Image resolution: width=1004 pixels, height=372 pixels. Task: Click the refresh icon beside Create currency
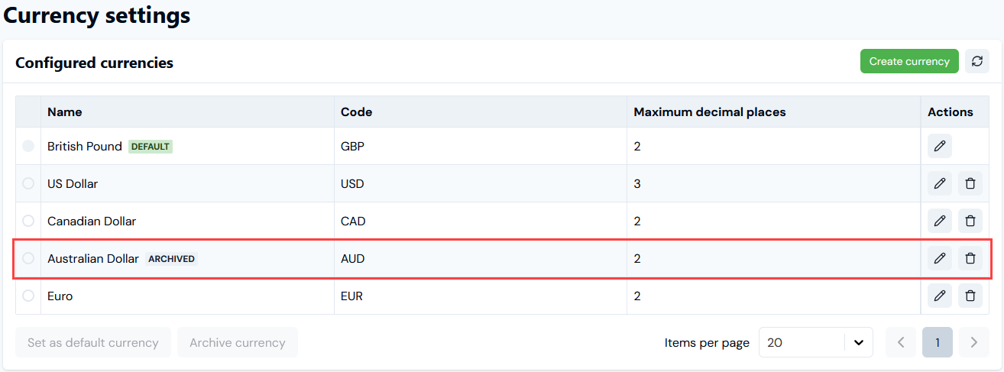pos(977,61)
